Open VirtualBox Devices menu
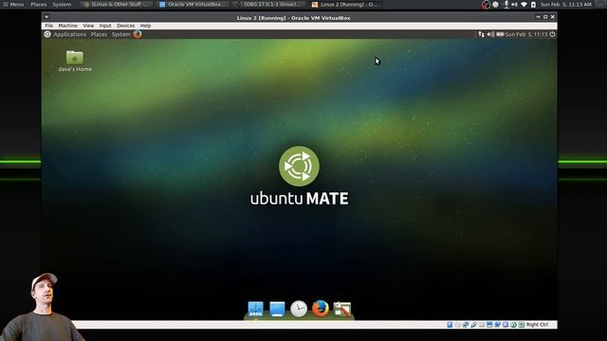The image size is (607, 341). 126,26
